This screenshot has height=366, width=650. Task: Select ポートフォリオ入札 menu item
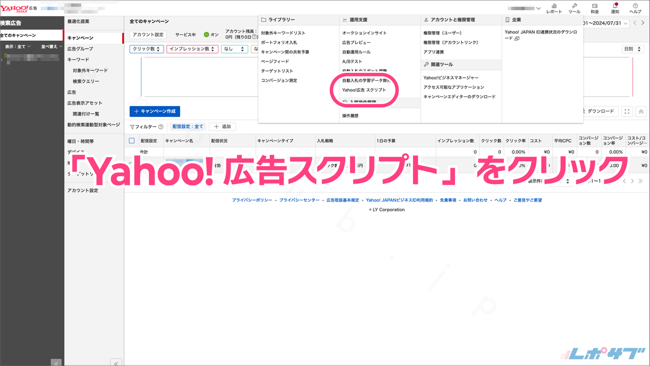[279, 43]
